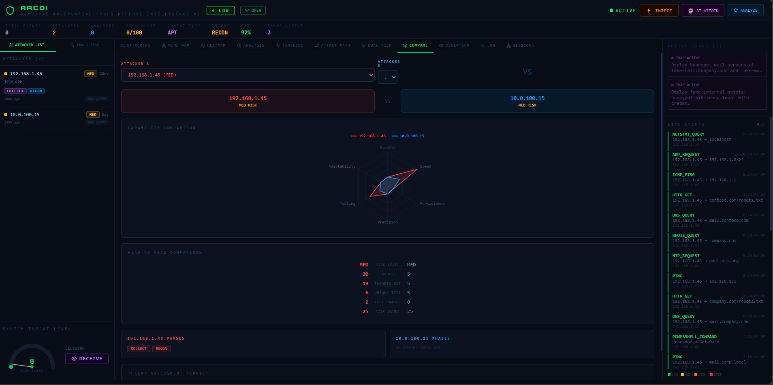Open Mind Map view via its icon
Viewport: 773px width, 385px height.
tap(164, 45)
